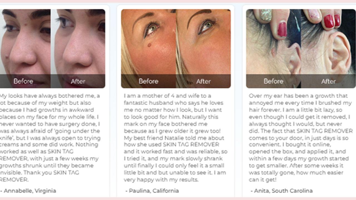
Task: Click the testimonial text starting 'I am a mother of 4'
Action: (x=176, y=138)
